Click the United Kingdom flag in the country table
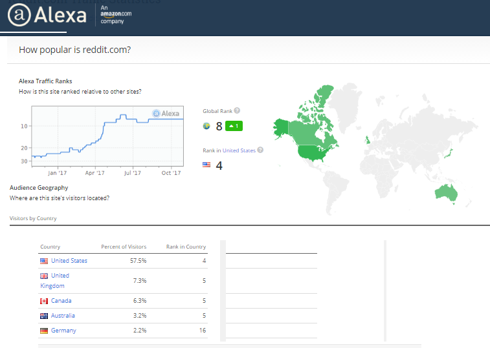The height and width of the screenshot is (348, 490). pyautogui.click(x=44, y=276)
